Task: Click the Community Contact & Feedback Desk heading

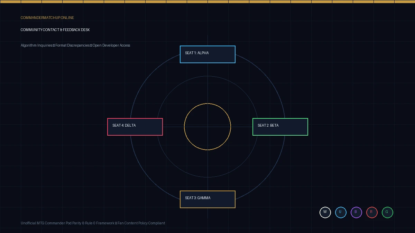Action: 55,30
